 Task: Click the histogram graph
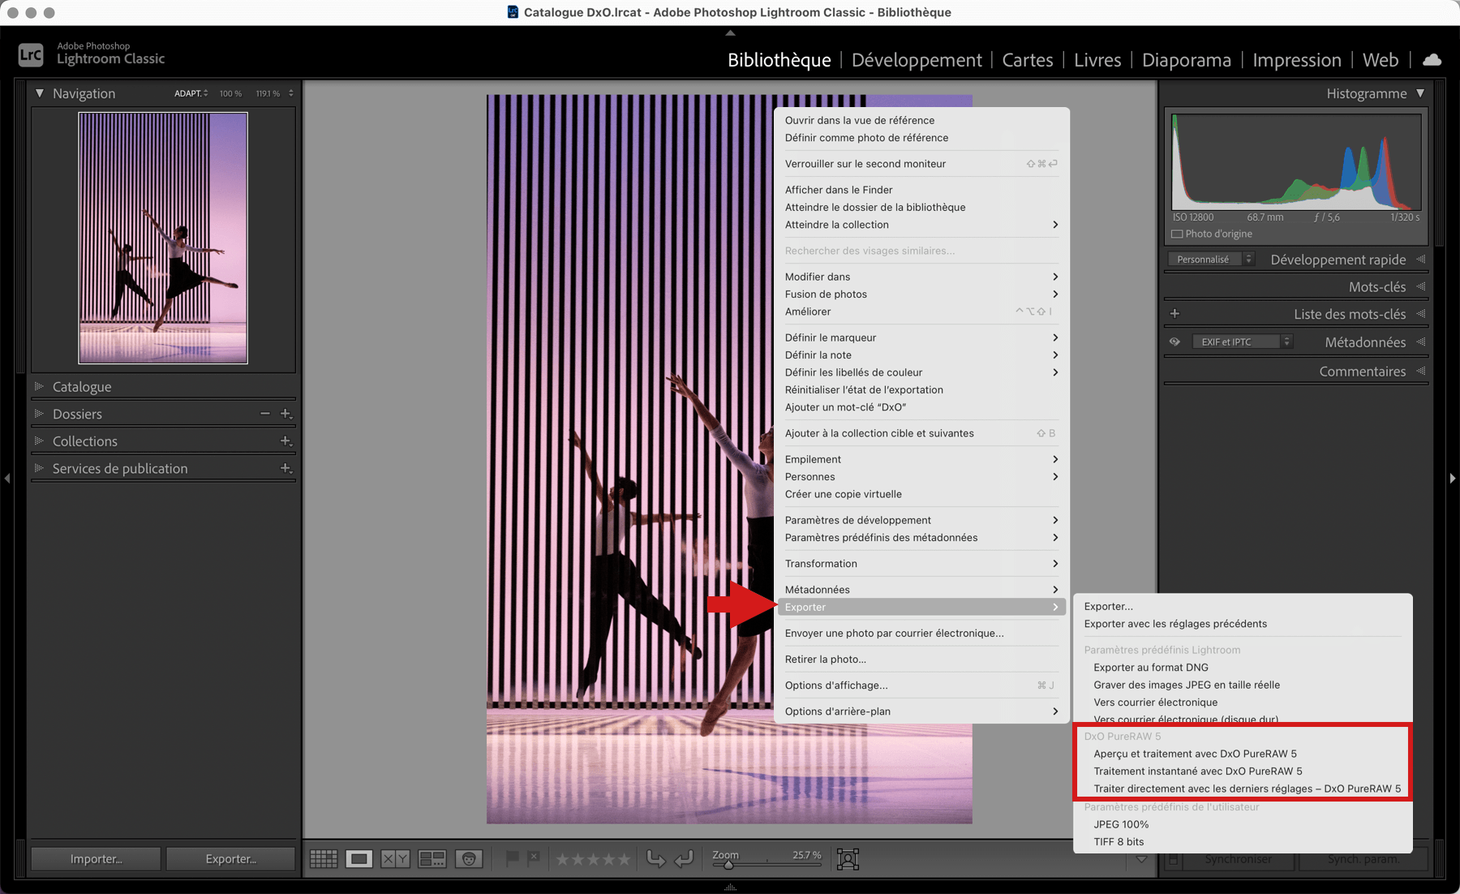click(1296, 162)
